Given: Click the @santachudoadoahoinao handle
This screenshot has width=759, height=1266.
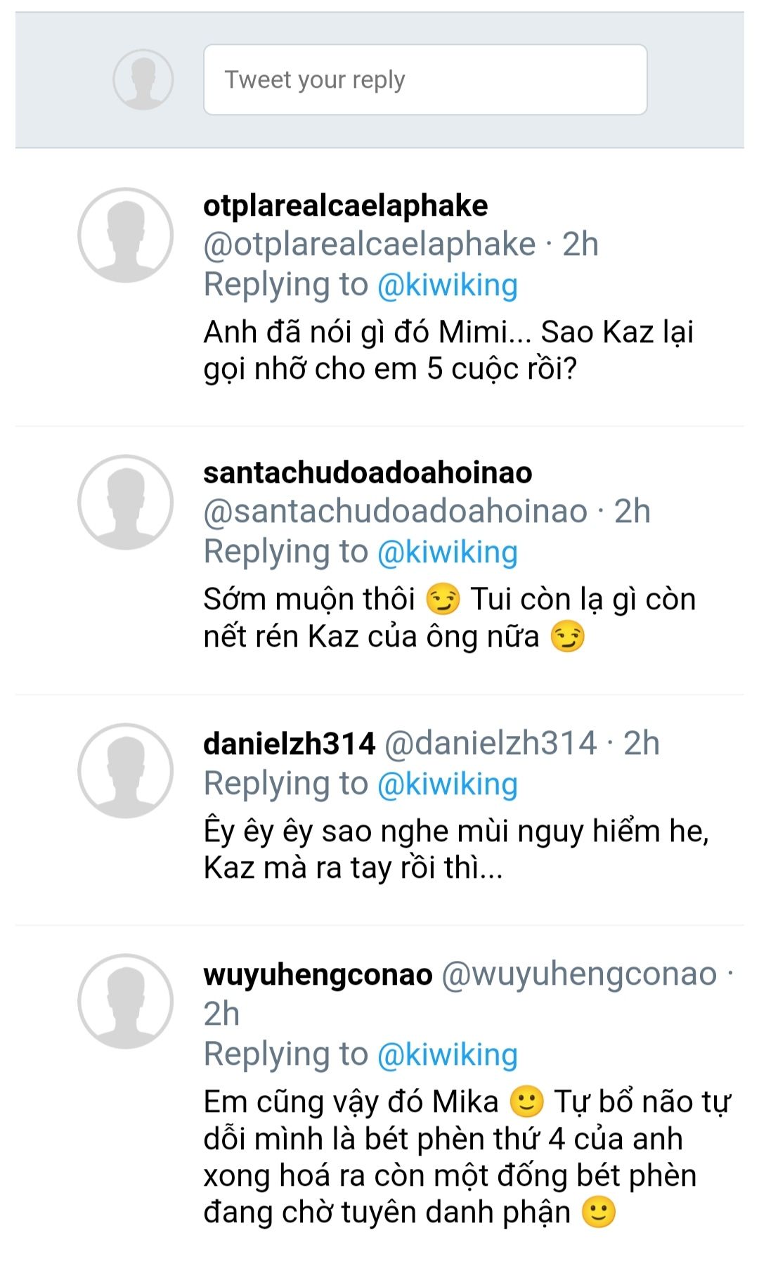Looking at the screenshot, I should tap(396, 512).
